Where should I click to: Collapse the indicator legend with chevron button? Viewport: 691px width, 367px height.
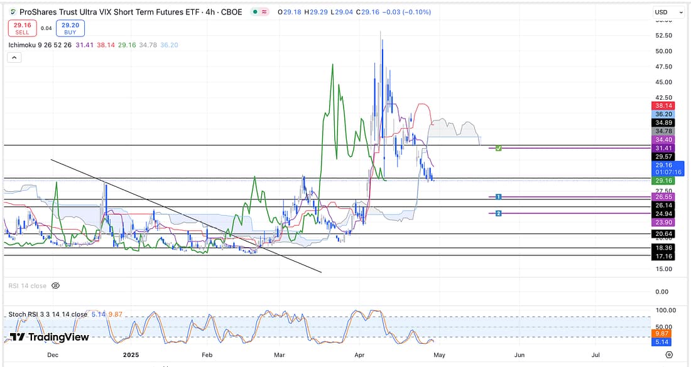14,57
